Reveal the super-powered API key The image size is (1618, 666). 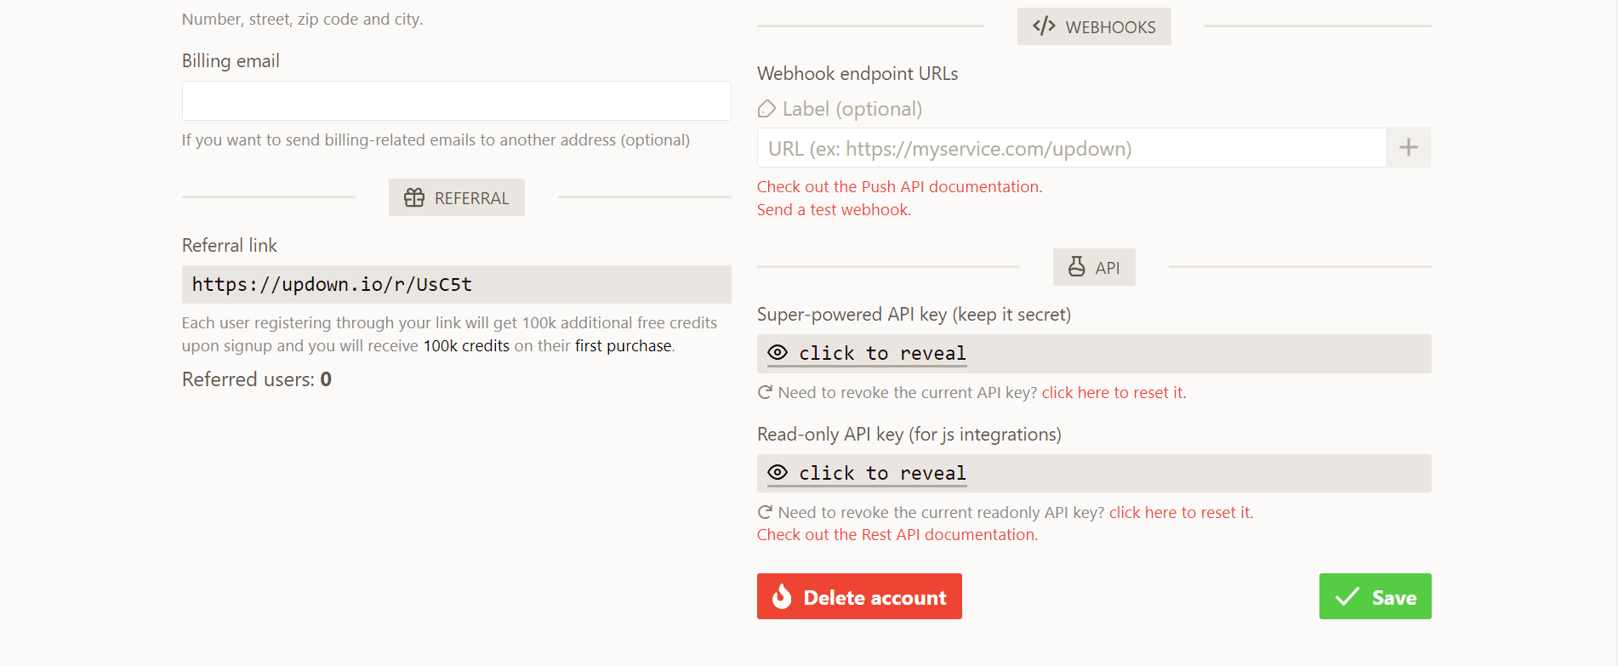tap(866, 354)
